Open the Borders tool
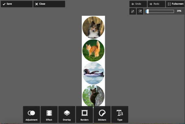The image size is (185, 124). coord(84,115)
